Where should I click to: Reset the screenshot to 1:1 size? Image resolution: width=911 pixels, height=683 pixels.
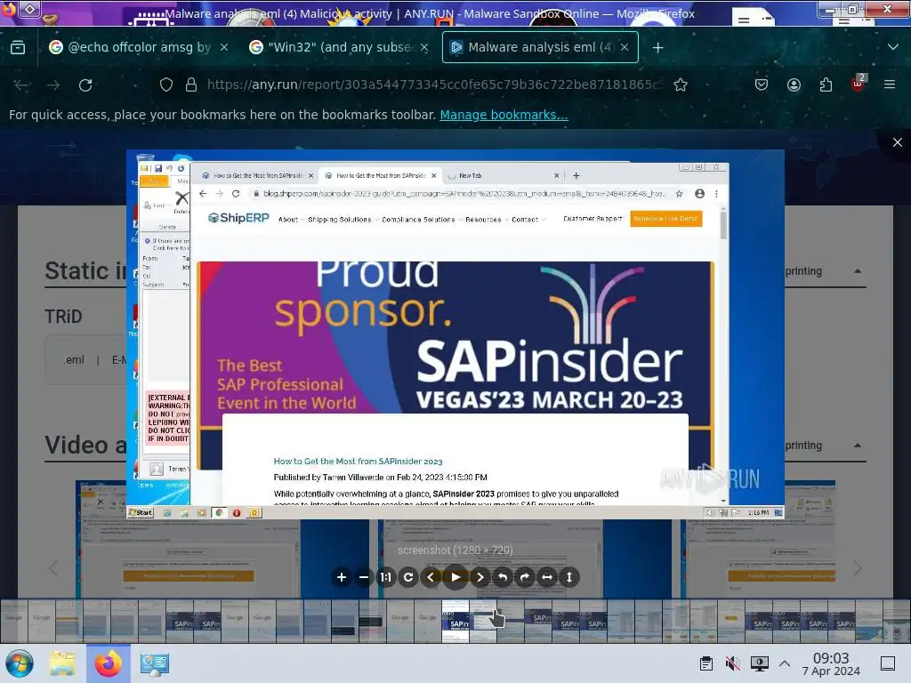point(386,576)
